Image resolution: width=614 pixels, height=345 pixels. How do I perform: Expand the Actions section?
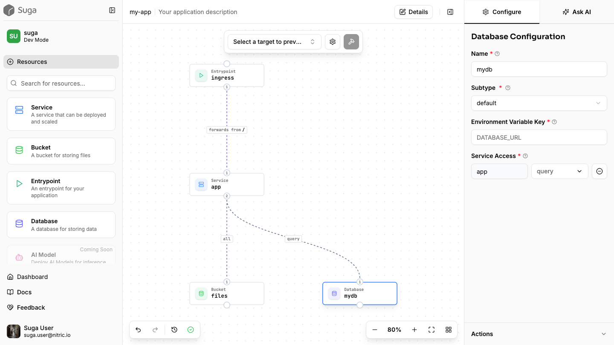click(x=539, y=334)
